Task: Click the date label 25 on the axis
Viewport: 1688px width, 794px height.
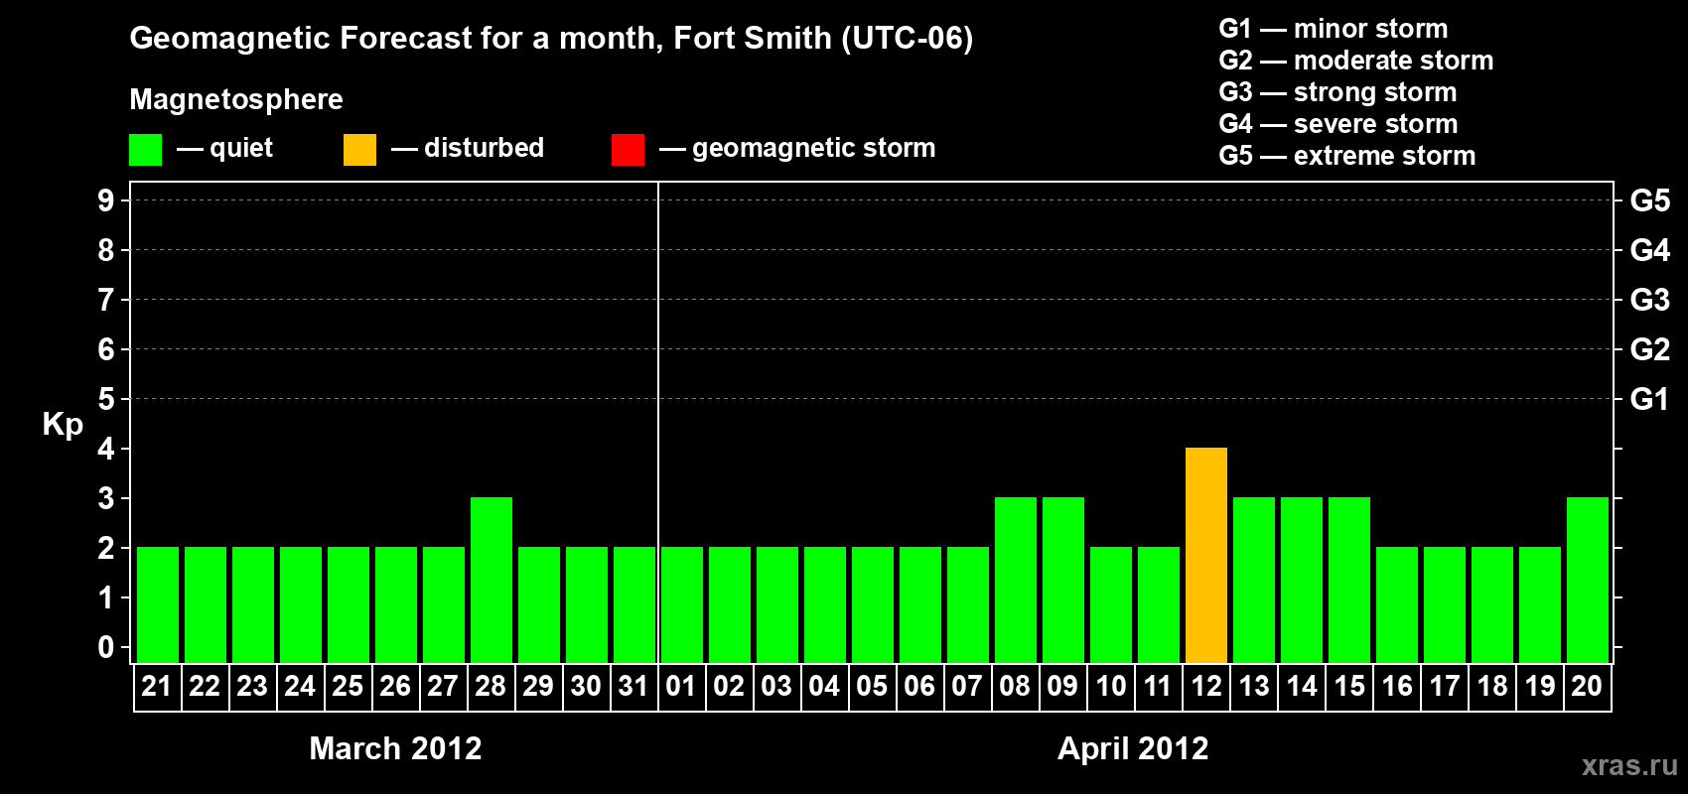Action: click(x=348, y=686)
